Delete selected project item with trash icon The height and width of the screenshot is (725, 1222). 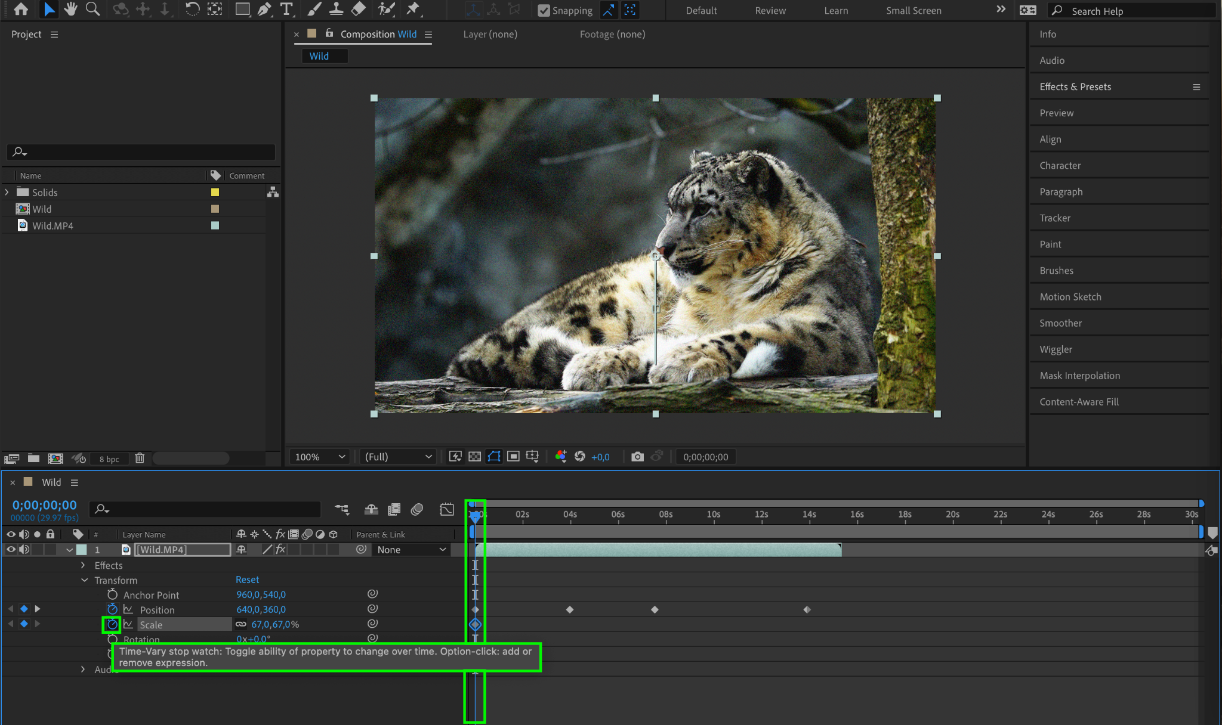[140, 458]
